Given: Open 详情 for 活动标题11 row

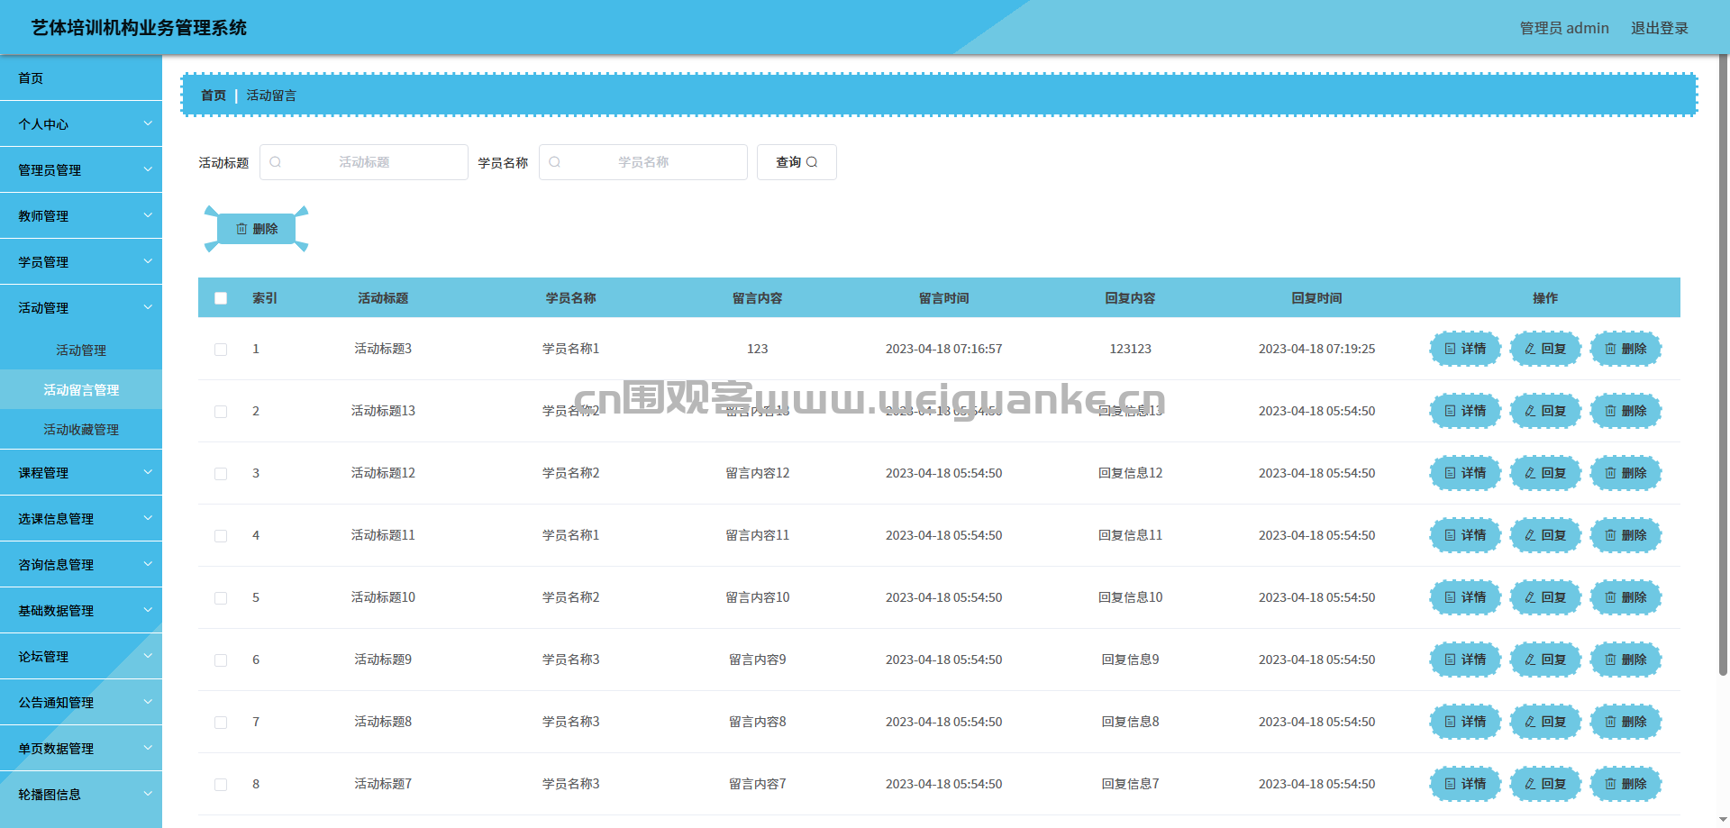Looking at the screenshot, I should 1465,535.
